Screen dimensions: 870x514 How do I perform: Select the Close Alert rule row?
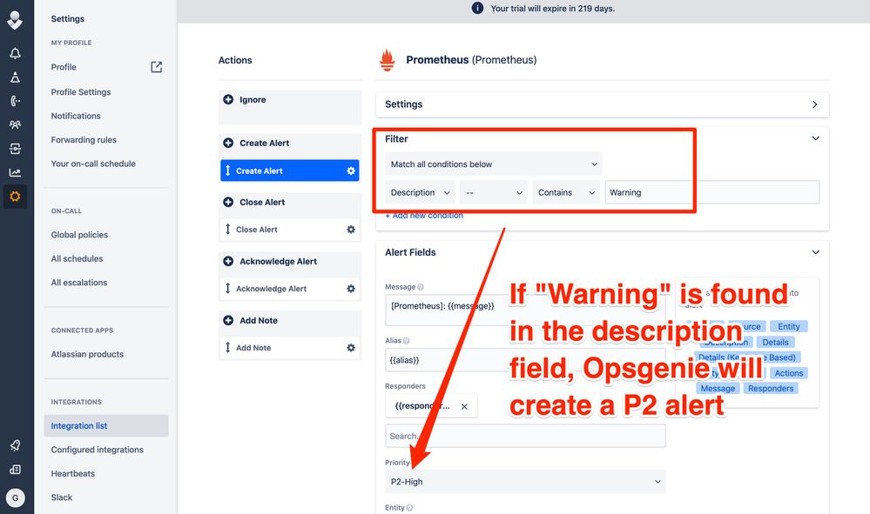[x=290, y=230]
